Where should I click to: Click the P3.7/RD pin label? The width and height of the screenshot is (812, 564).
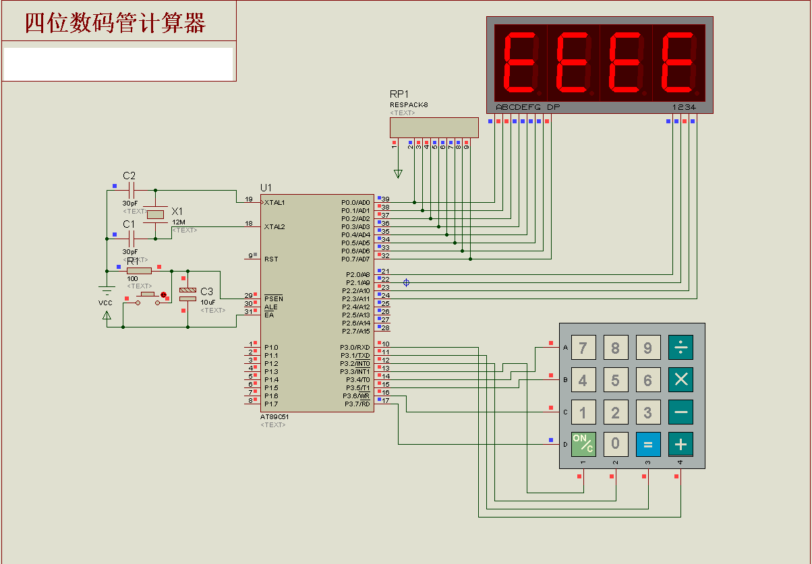pyautogui.click(x=357, y=404)
